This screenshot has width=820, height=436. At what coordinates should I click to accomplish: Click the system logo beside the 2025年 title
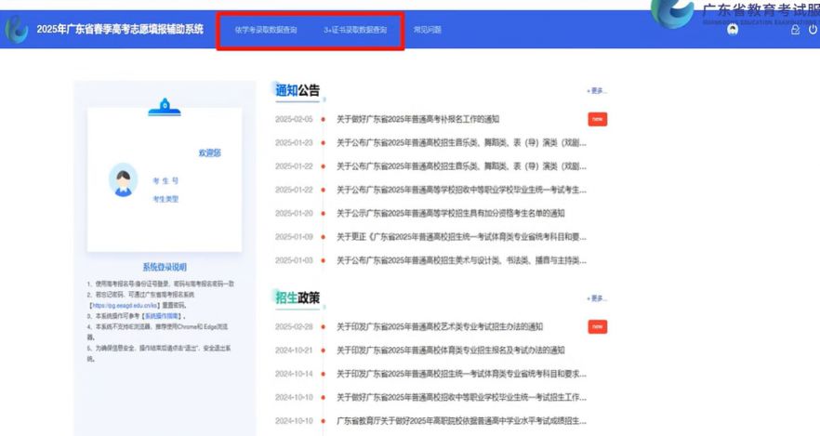(x=18, y=30)
